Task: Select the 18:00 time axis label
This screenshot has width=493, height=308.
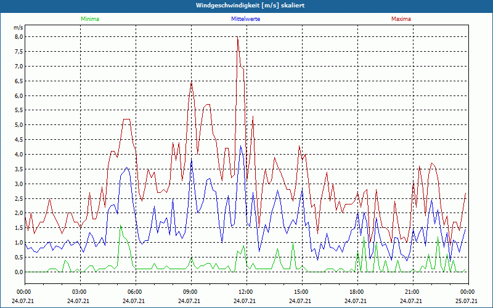Action: [357, 291]
